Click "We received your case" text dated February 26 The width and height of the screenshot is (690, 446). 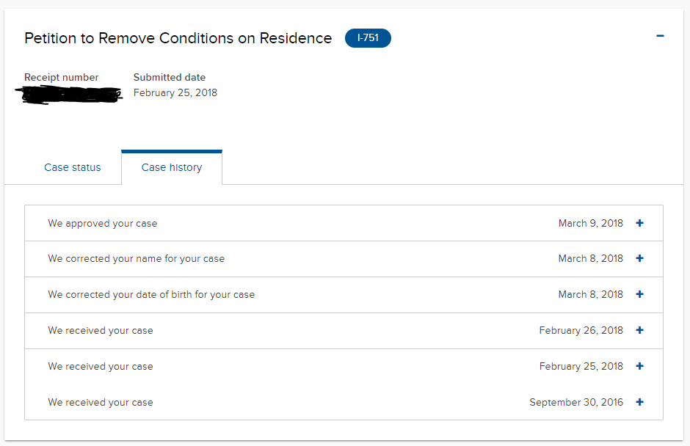point(101,330)
